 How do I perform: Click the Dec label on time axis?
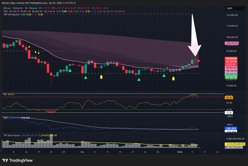click(x=82, y=152)
